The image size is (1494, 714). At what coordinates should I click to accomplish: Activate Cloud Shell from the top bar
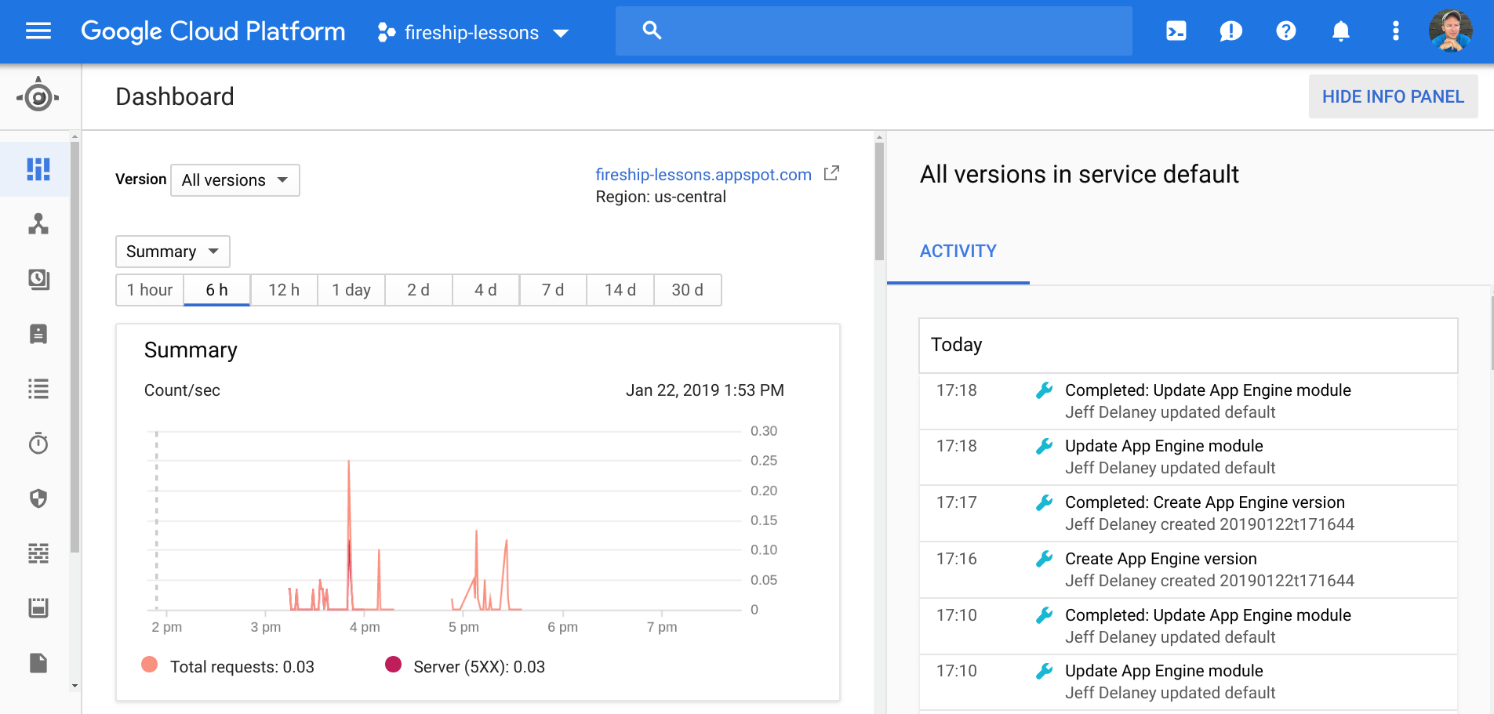point(1176,31)
